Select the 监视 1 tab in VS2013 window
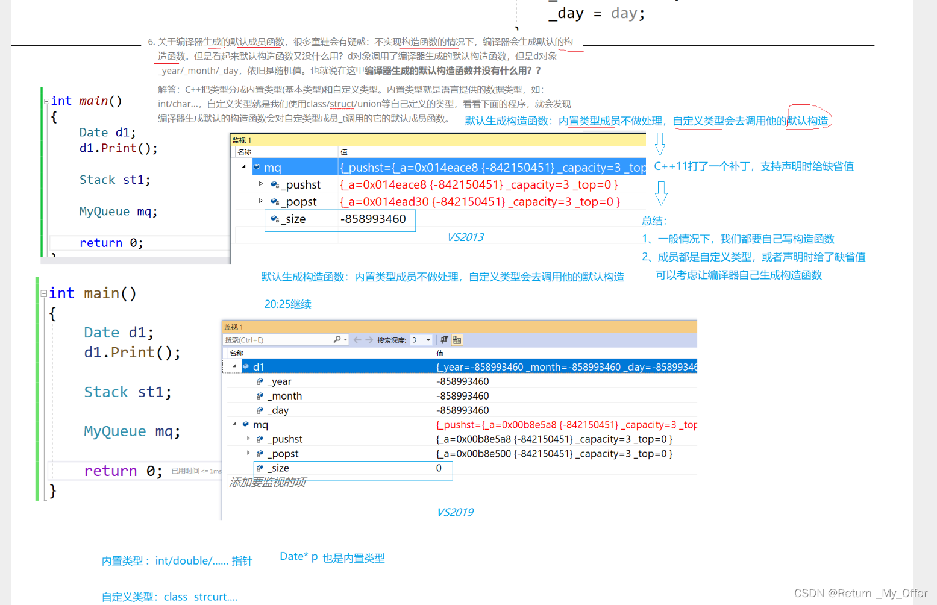The image size is (937, 605). [242, 140]
